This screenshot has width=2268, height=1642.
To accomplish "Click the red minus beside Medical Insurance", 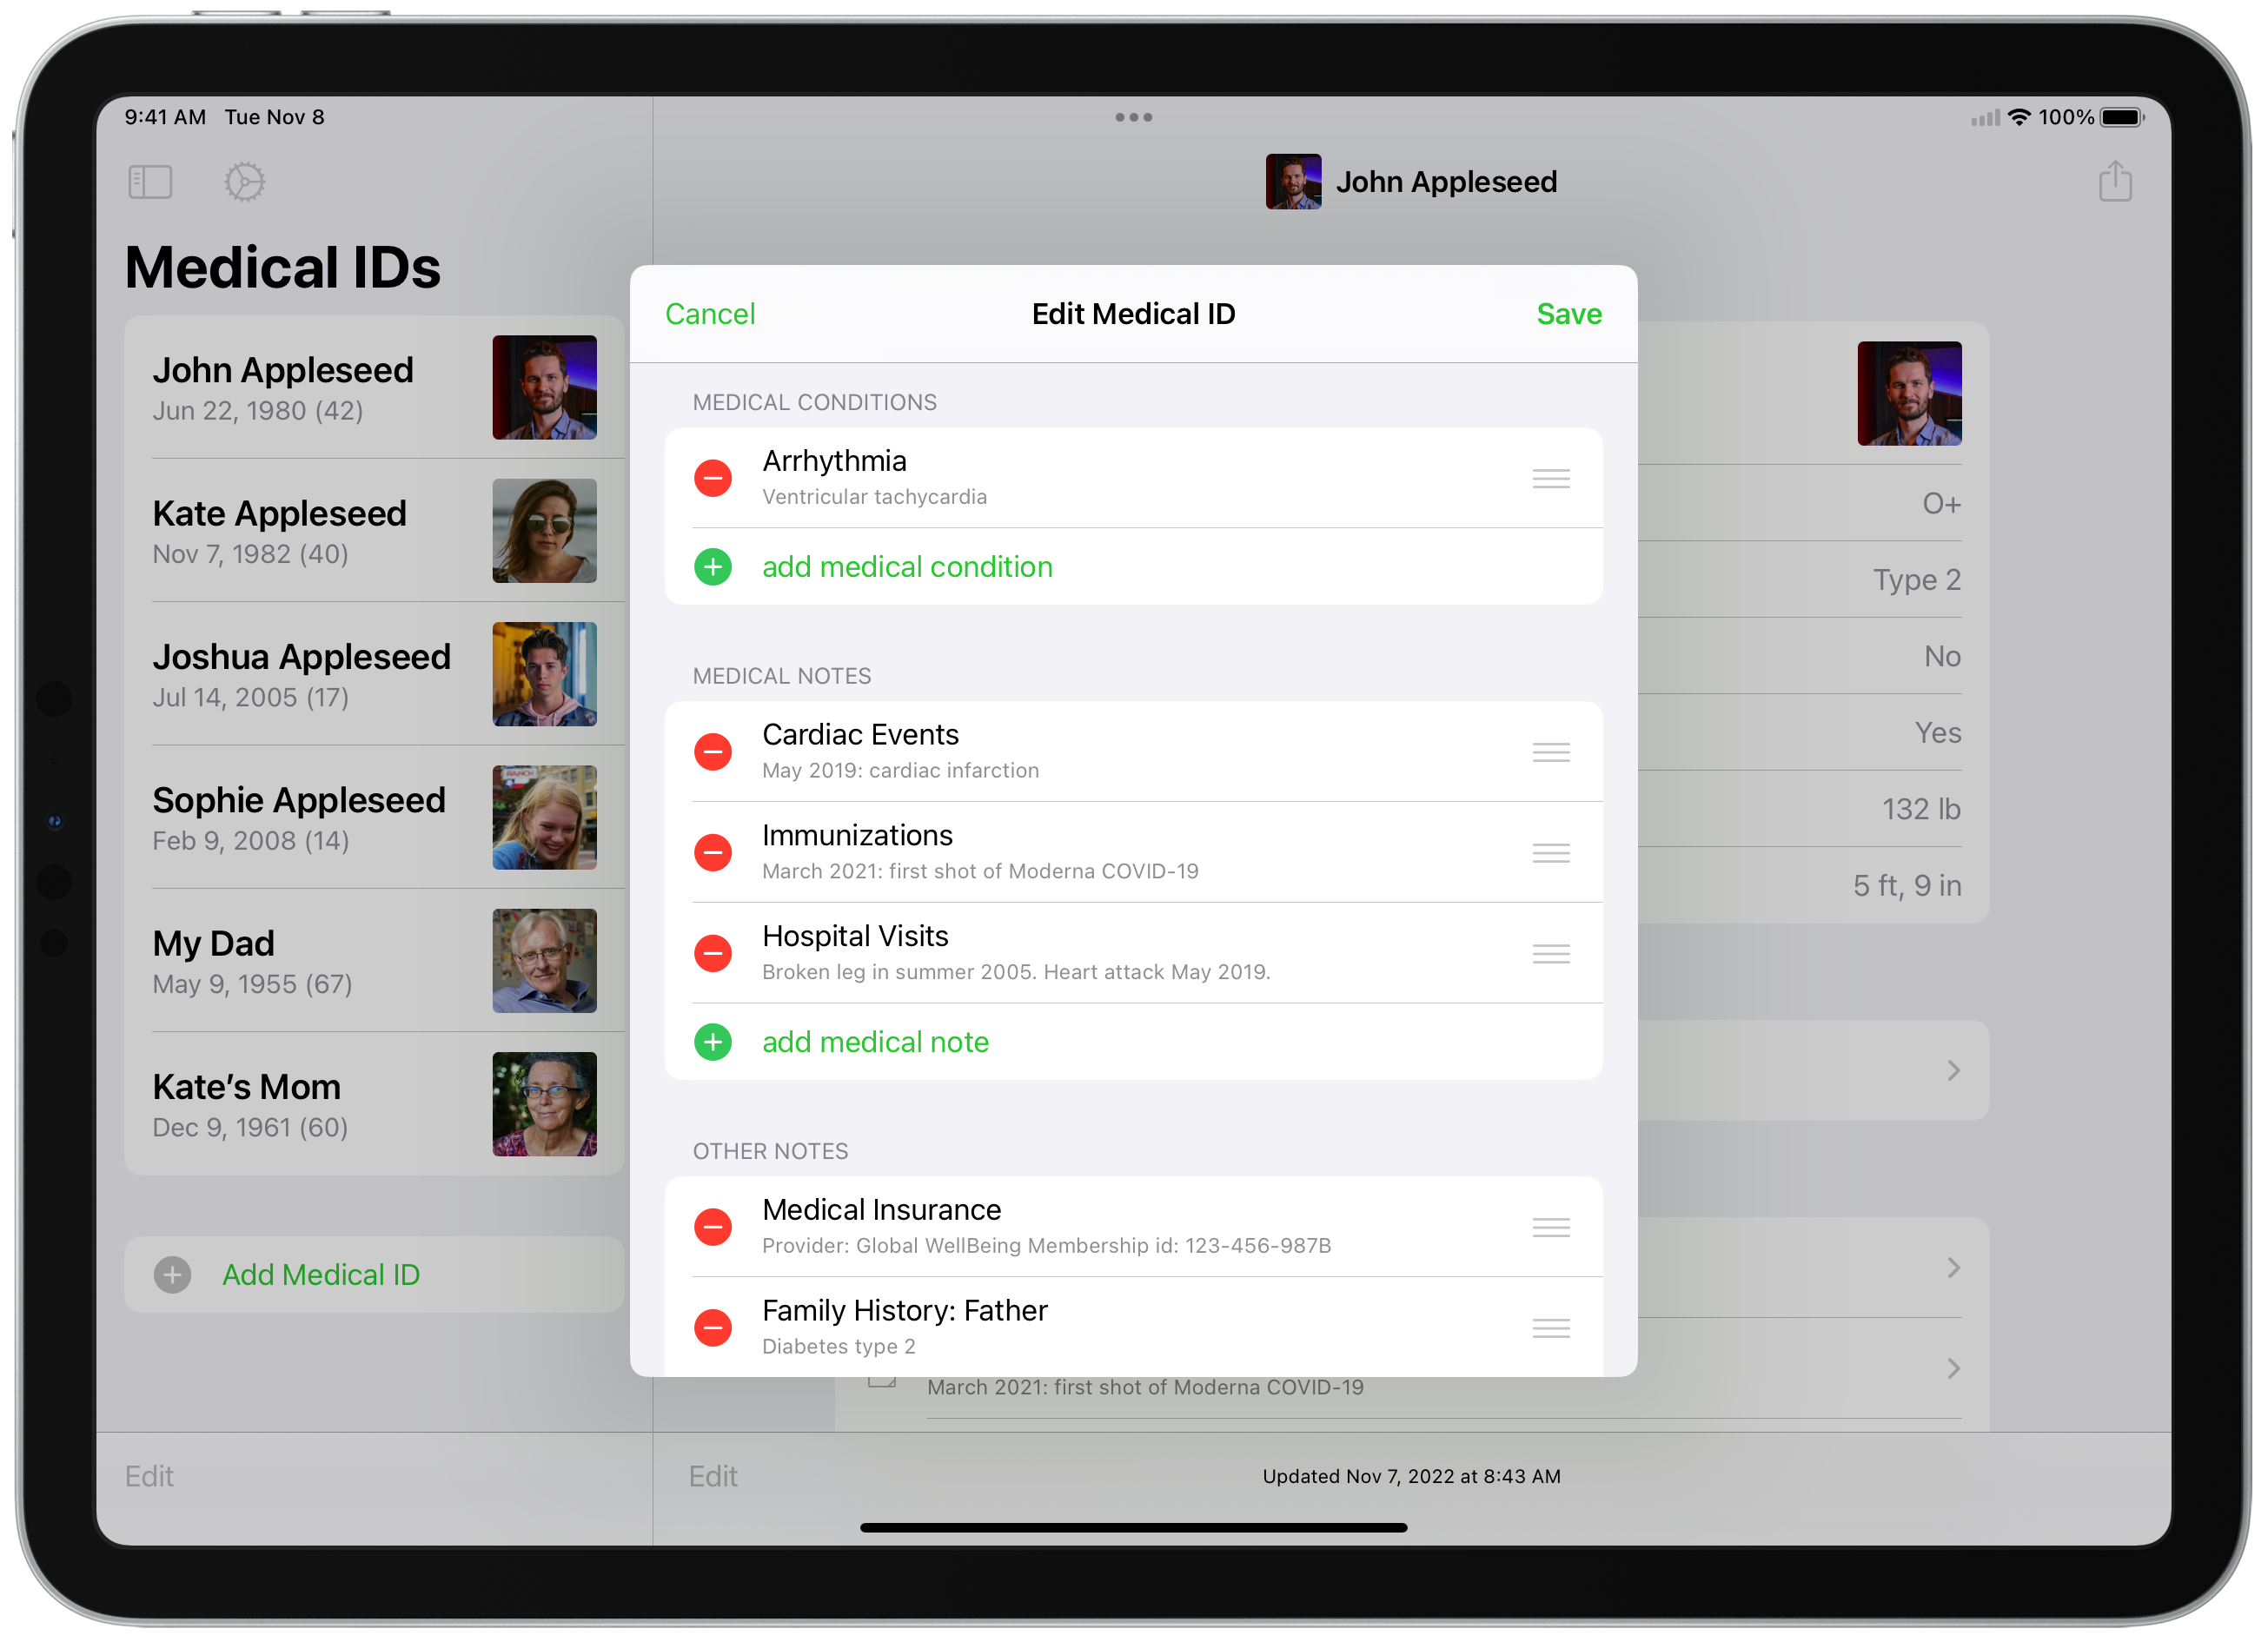I will point(712,1227).
